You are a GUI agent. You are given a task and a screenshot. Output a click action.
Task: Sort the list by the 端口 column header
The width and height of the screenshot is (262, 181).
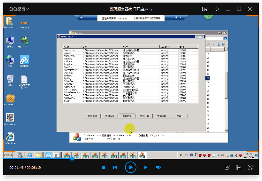click(188, 47)
